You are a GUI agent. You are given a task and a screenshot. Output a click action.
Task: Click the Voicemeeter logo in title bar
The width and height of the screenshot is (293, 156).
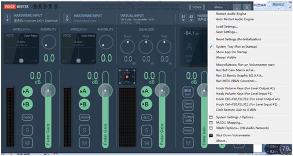pos(16,7)
